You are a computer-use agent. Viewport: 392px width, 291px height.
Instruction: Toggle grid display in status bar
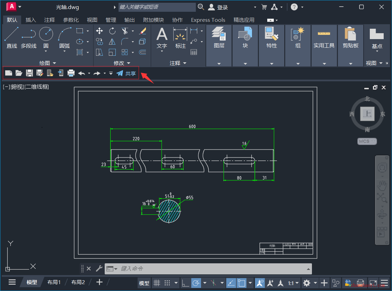pos(157,283)
